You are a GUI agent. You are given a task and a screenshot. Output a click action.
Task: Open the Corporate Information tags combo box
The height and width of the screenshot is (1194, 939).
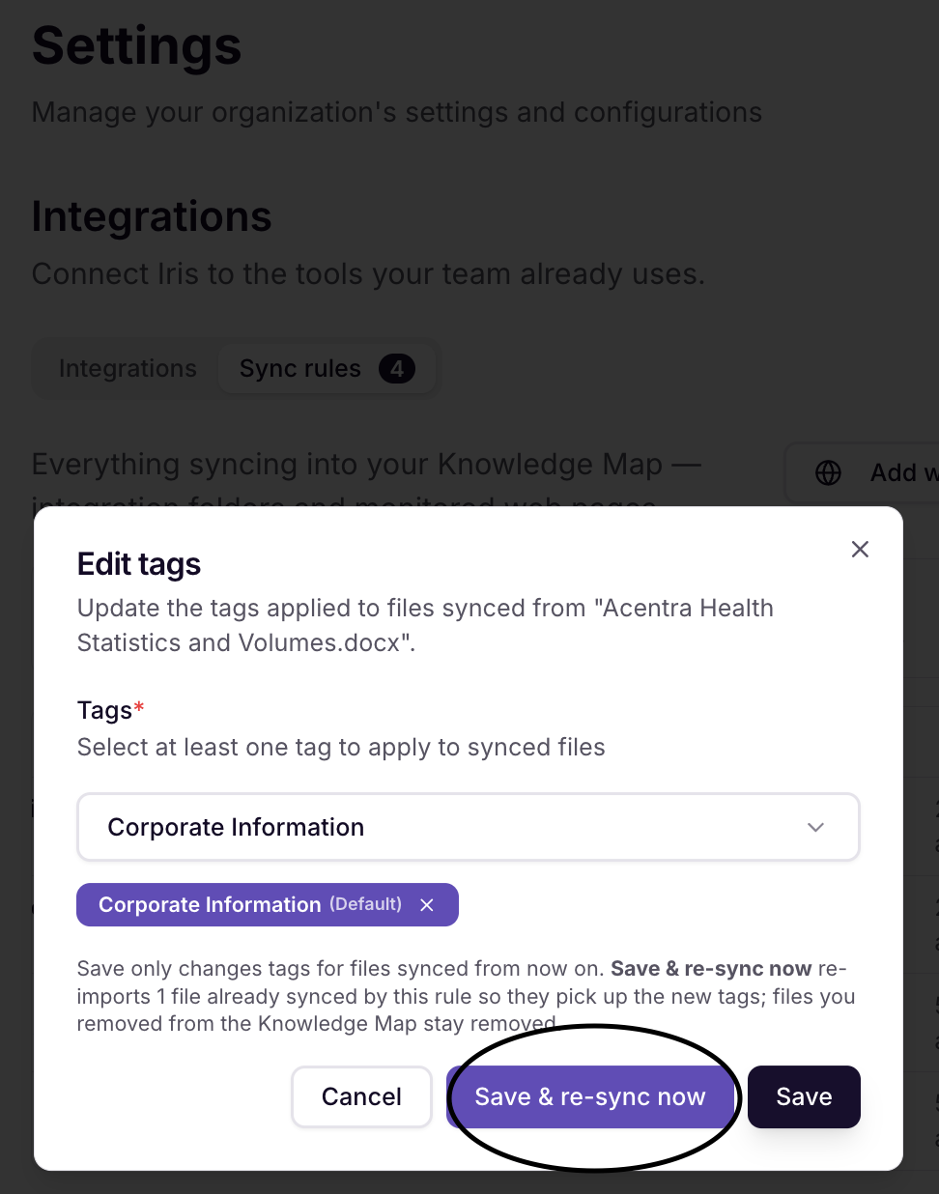(469, 827)
